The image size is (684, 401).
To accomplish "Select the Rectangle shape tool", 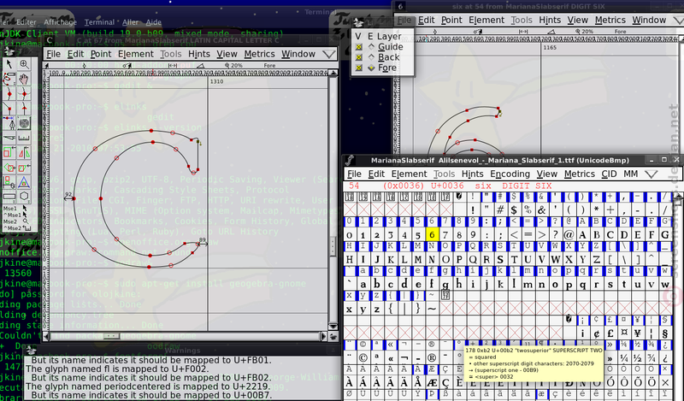I will (9, 197).
